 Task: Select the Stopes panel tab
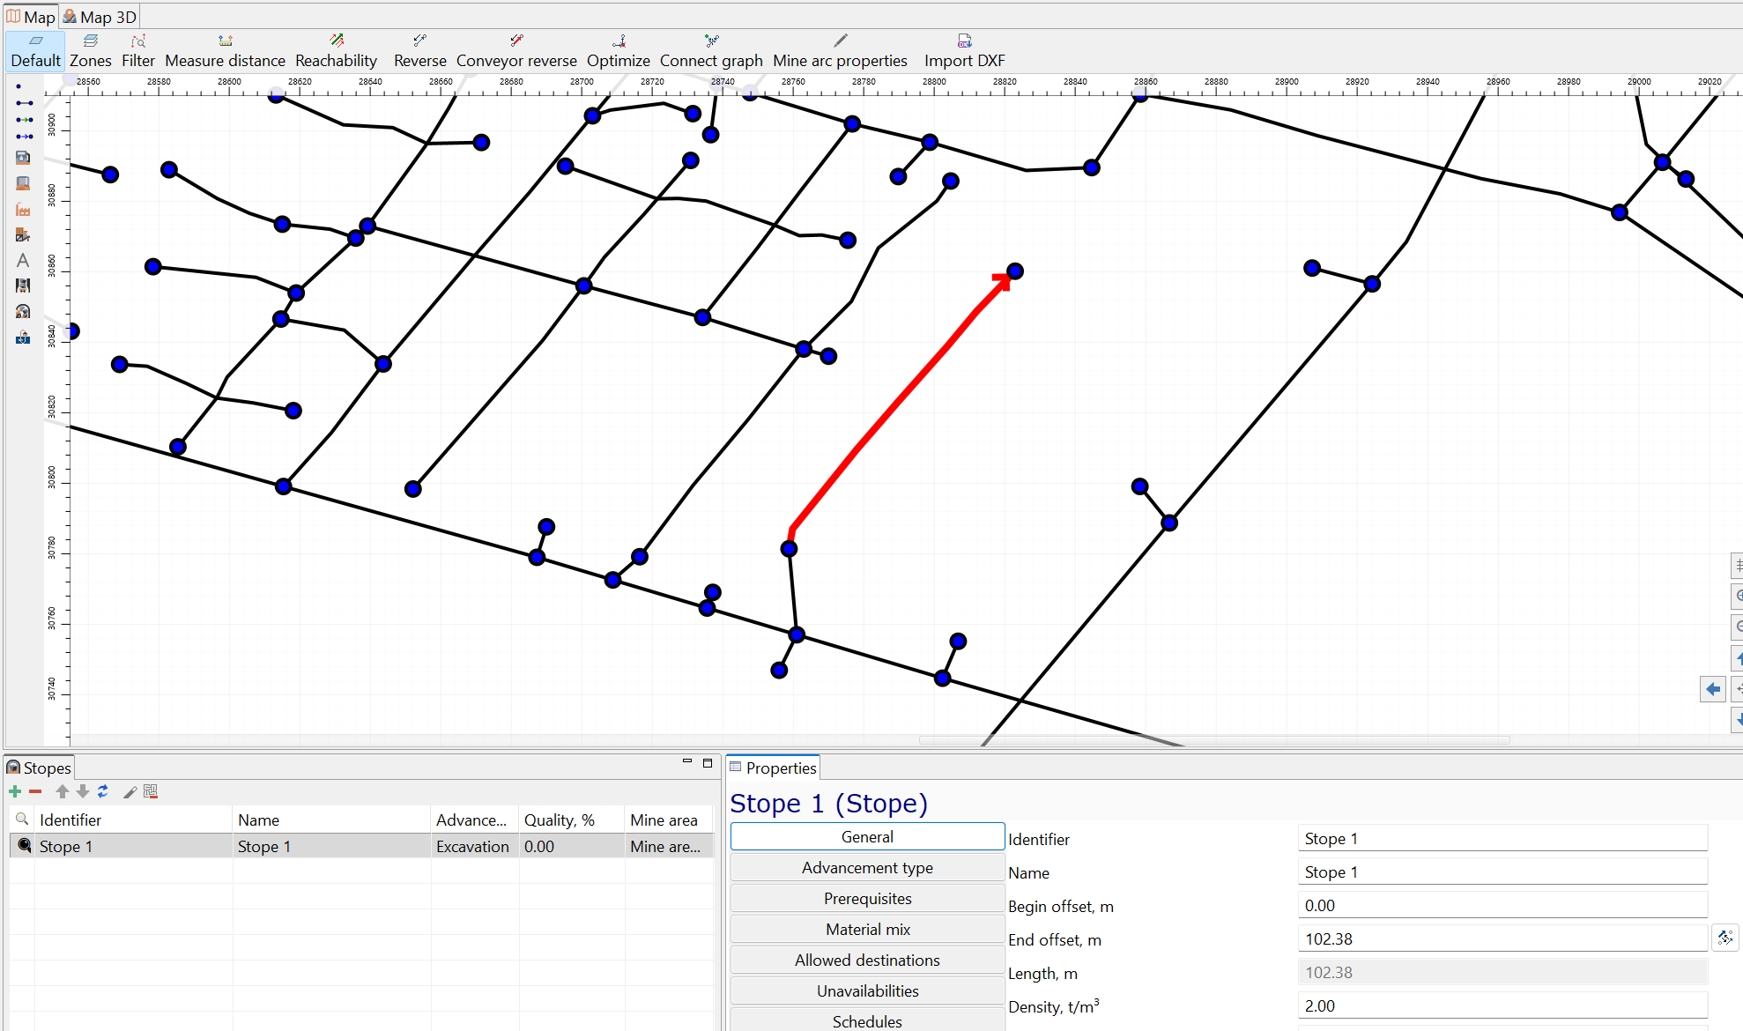click(39, 768)
